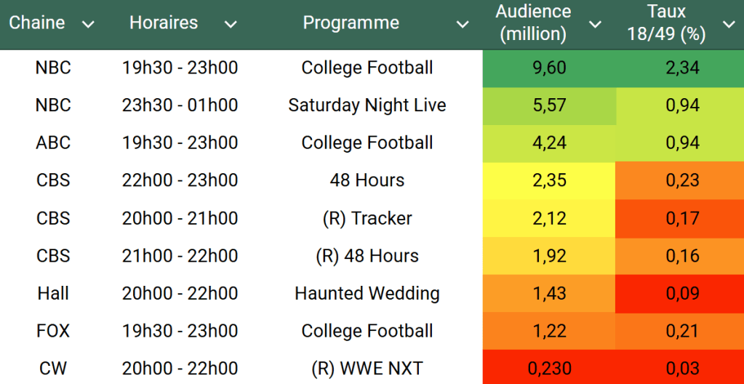
Task: Select the 2,34 rating cell
Action: [682, 68]
